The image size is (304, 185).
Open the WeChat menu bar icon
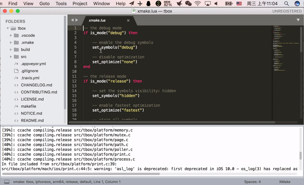coord(188,3)
